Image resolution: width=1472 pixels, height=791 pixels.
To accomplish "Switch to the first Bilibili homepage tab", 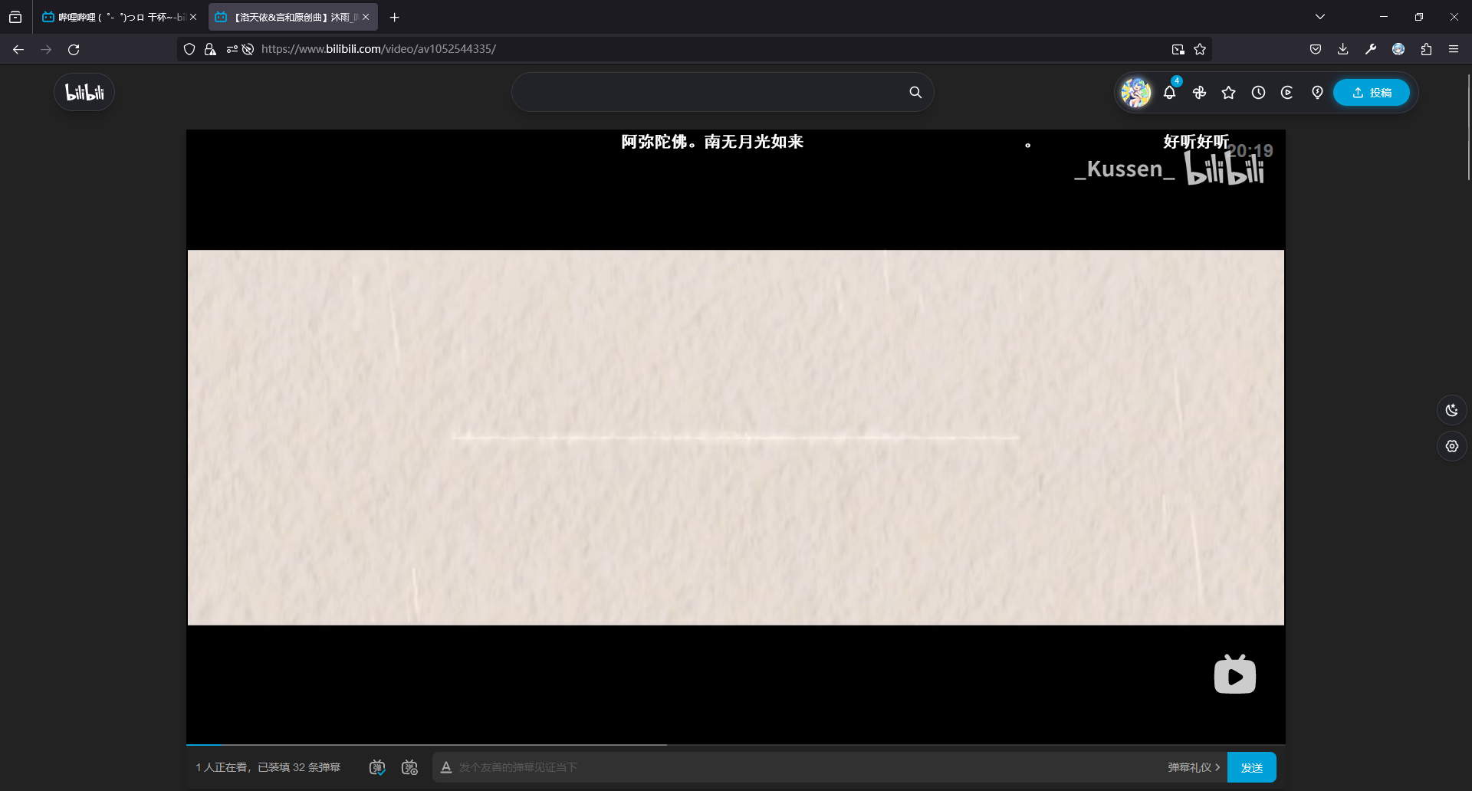I will click(115, 17).
